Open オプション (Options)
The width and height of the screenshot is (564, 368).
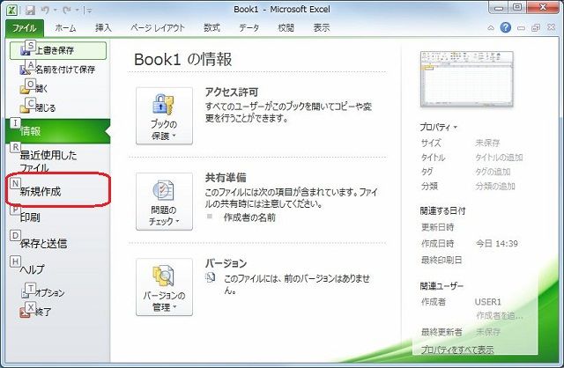click(x=57, y=292)
